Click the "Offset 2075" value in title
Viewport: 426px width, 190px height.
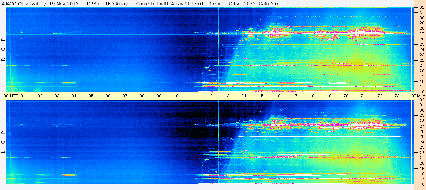tap(242, 4)
